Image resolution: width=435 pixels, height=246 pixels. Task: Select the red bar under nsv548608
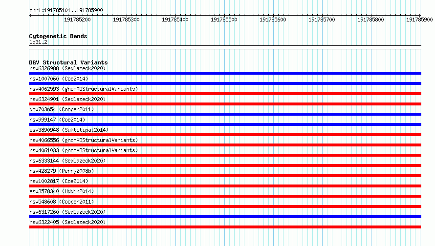225,206
